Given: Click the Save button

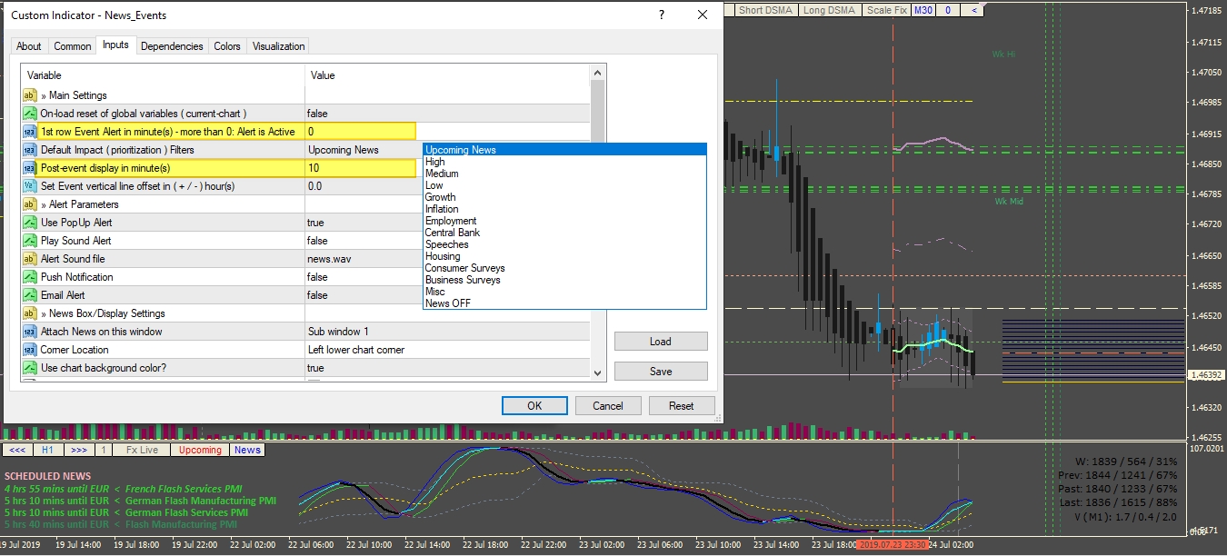Looking at the screenshot, I should click(661, 371).
